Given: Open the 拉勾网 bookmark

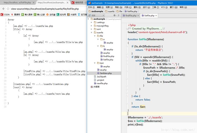Looking at the screenshot, I should click(61, 15).
